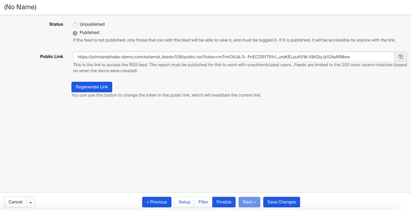
Task: Click the help text about feed publishing visibility
Action: pos(234,40)
